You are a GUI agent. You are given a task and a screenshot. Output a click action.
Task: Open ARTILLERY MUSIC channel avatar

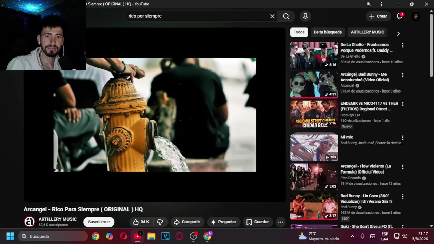click(x=29, y=222)
